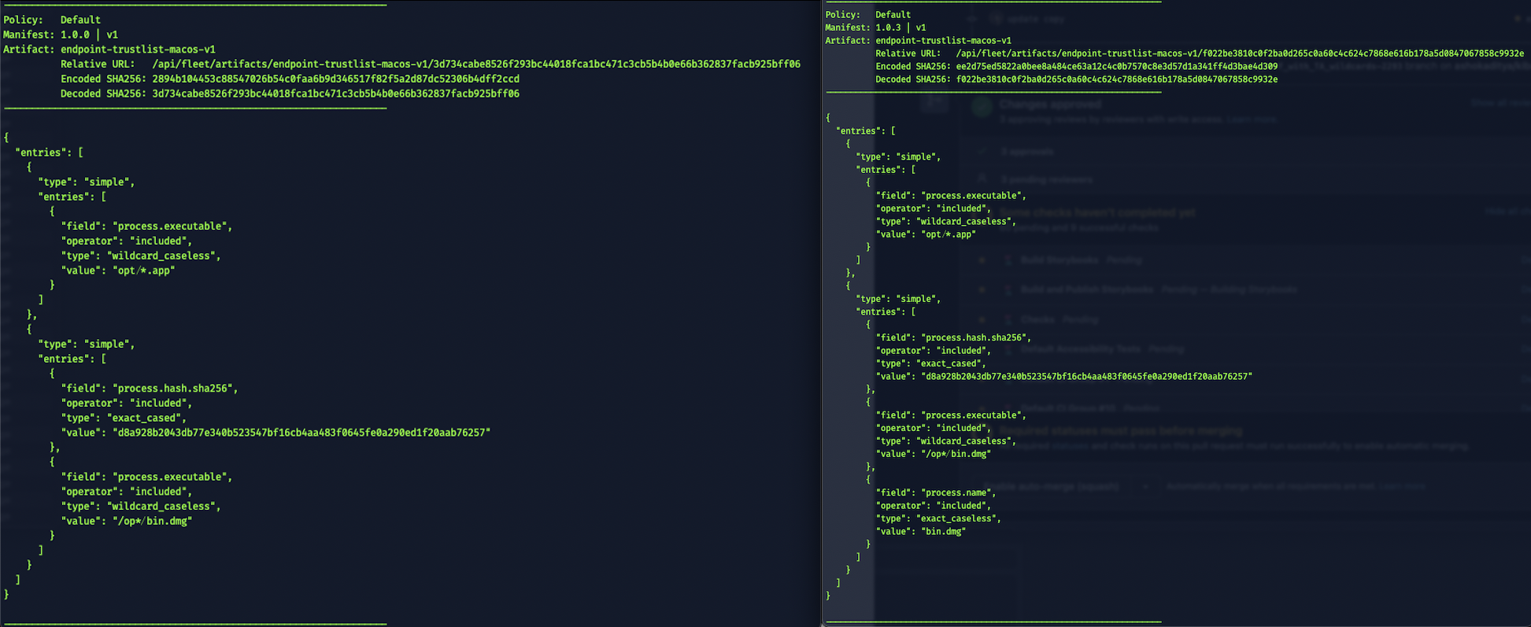Click right pane value "/op*/bin.dmg"
The width and height of the screenshot is (1531, 627).
pyautogui.click(x=934, y=454)
